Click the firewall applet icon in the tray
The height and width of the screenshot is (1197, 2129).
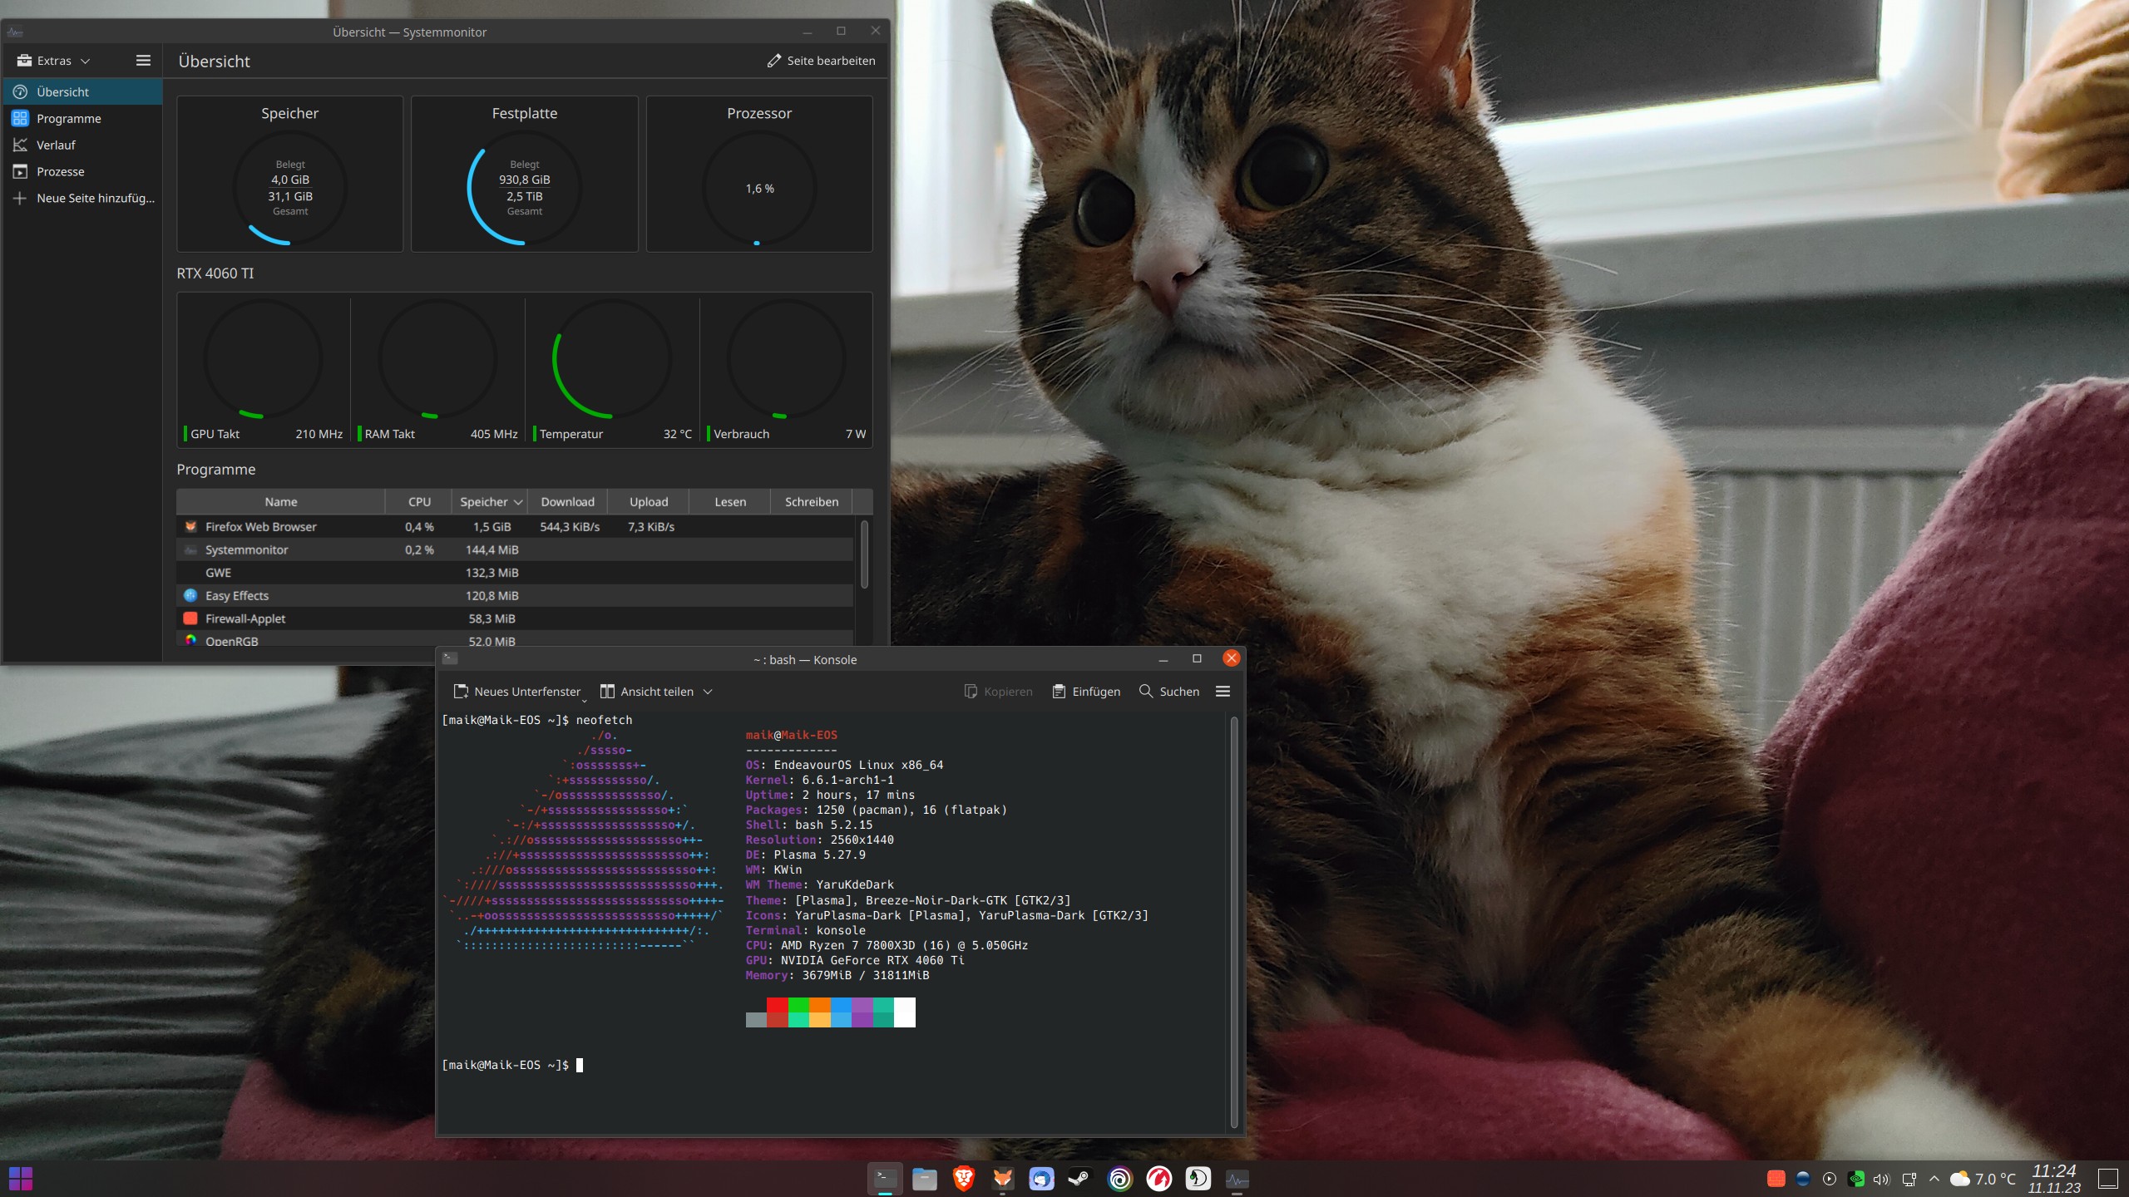click(x=1776, y=1179)
